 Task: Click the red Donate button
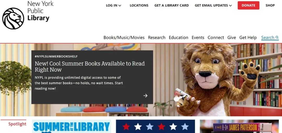coord(248,5)
